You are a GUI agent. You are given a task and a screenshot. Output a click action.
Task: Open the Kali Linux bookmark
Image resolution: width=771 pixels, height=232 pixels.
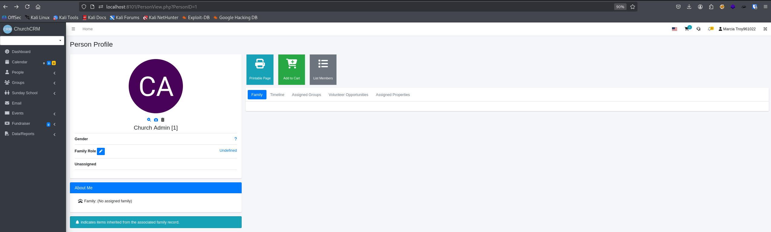[x=37, y=18]
